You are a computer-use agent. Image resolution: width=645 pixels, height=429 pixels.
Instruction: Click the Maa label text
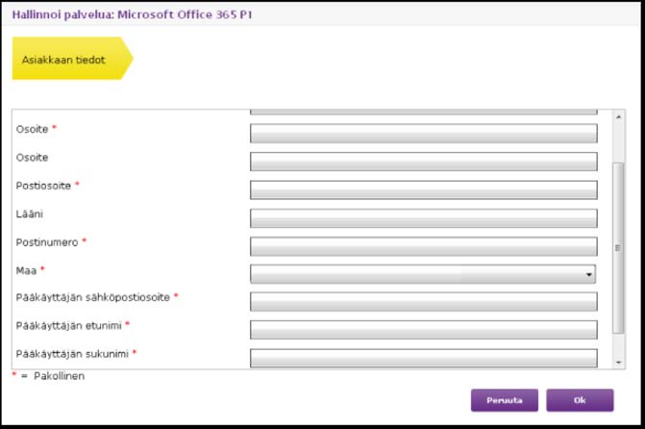click(x=26, y=270)
